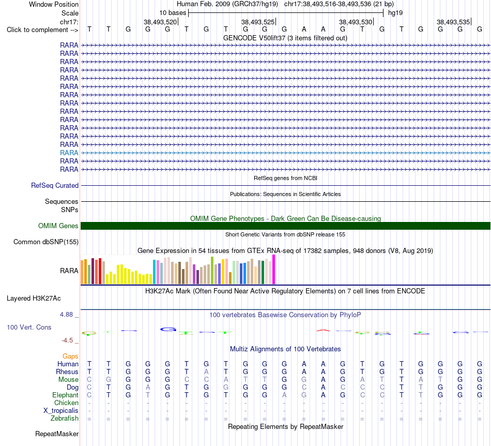The image size is (491, 446).
Task: Click the cyan bar in the GTEx expression chart
Action: point(154,272)
